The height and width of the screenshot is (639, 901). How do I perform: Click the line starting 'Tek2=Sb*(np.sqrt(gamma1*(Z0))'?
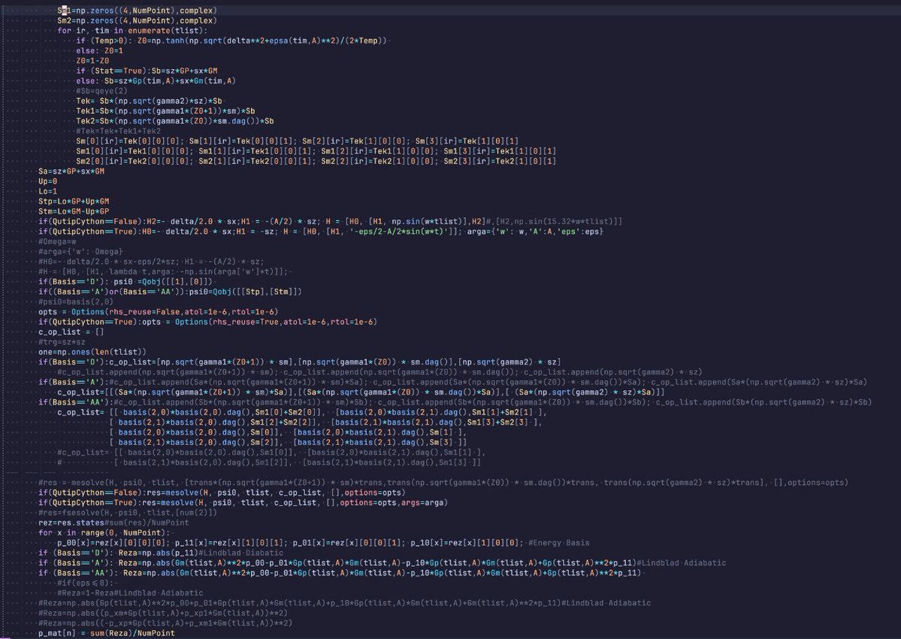pyautogui.click(x=174, y=121)
